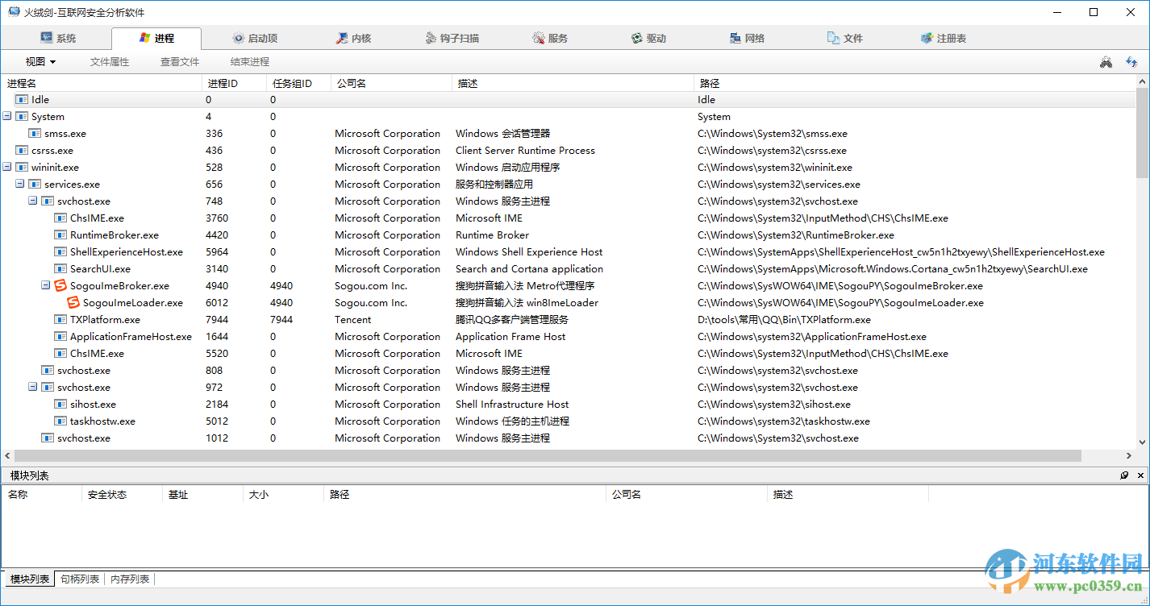This screenshot has width=1150, height=606.
Task: Go to the 注册表 tab
Action: [944, 38]
